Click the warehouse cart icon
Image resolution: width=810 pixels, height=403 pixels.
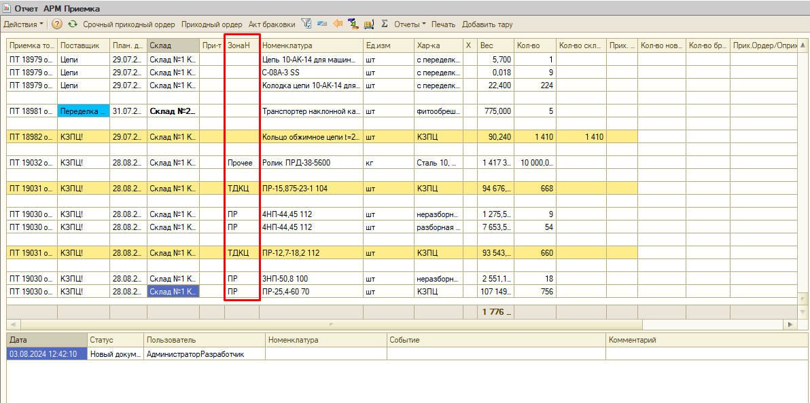coord(369,24)
